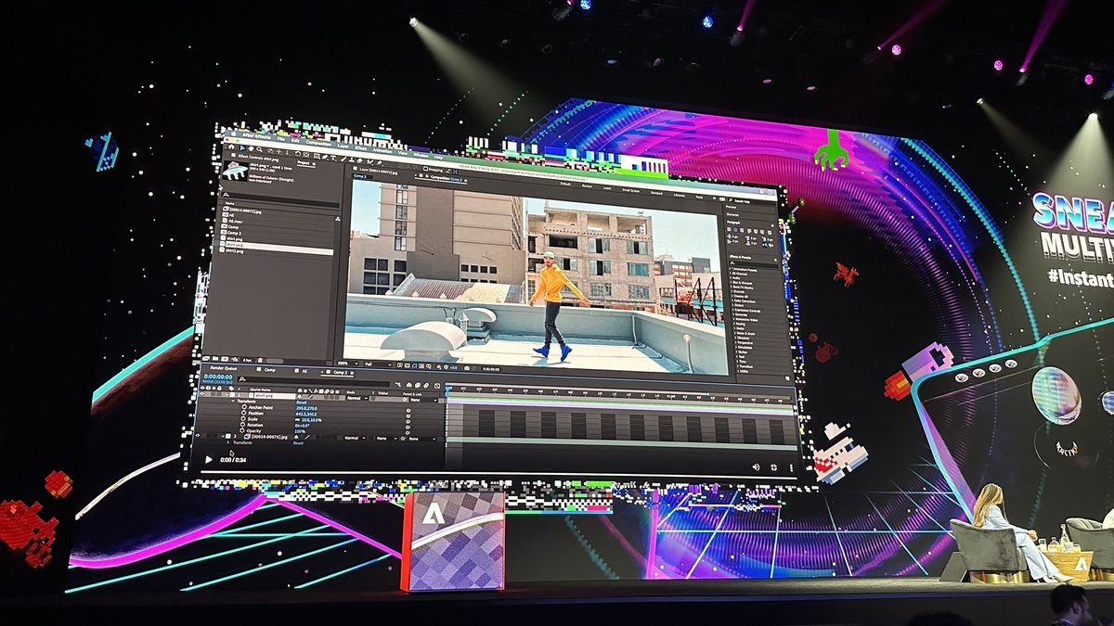Reset the jpg layer Transform
The width and height of the screenshot is (1114, 626).
coord(298,443)
